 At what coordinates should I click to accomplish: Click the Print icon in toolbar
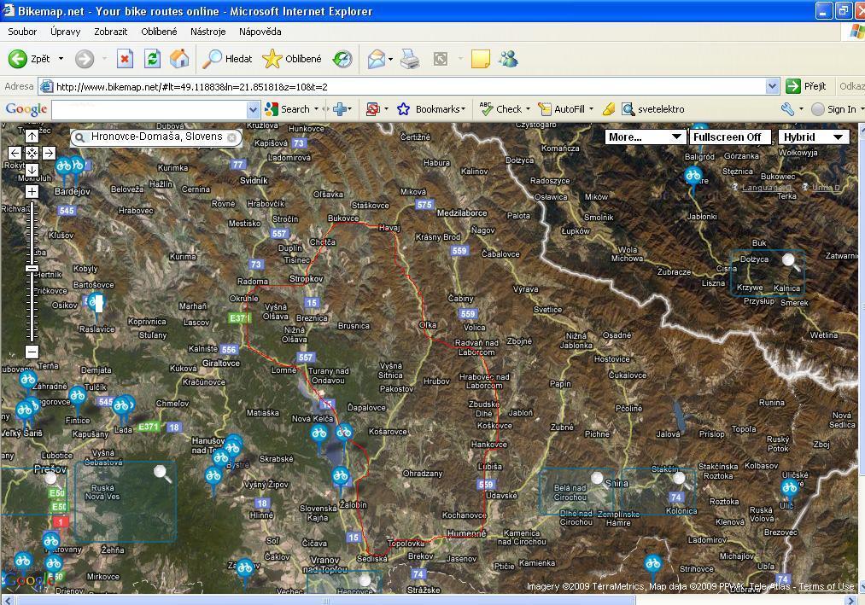pos(410,59)
